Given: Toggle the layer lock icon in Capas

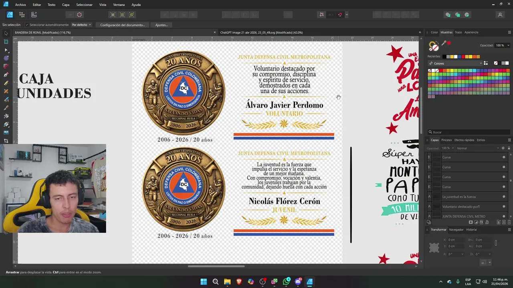Looking at the screenshot, I should pyautogui.click(x=509, y=148).
